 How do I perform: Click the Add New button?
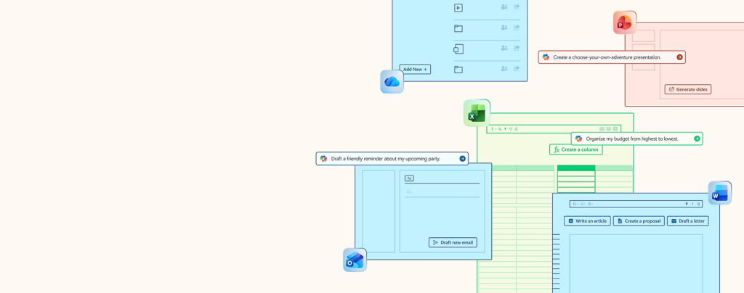pyautogui.click(x=415, y=70)
